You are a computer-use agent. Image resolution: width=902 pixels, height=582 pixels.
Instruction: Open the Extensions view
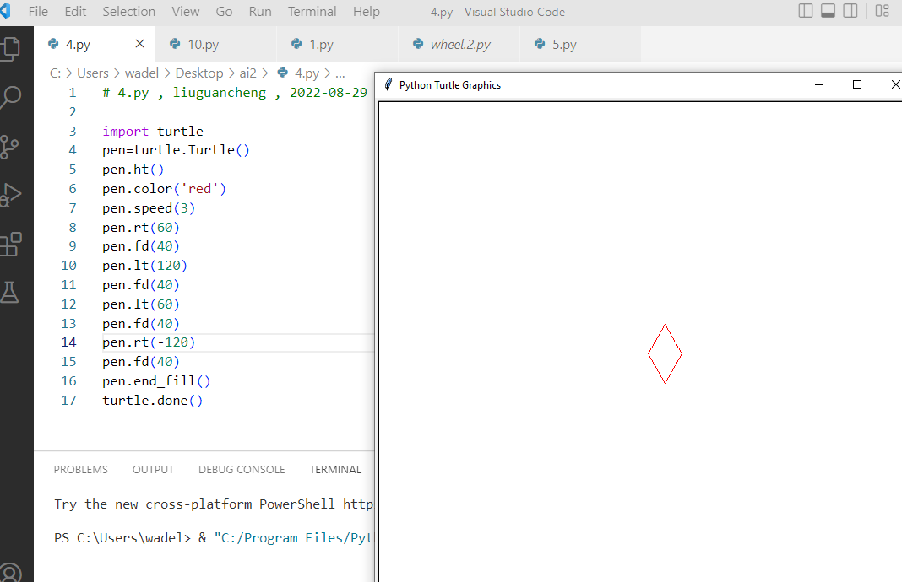pyautogui.click(x=12, y=245)
